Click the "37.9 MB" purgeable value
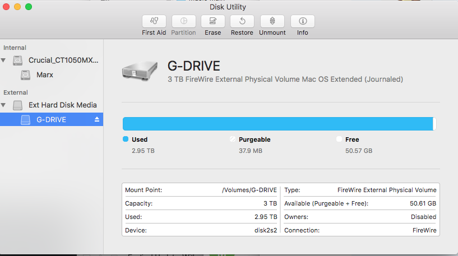458x256 pixels. 251,151
